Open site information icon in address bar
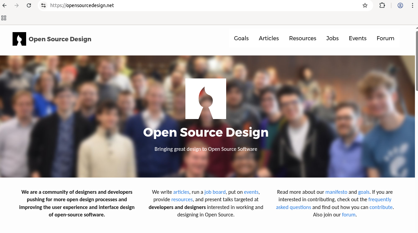This screenshot has height=233, width=418. 43,5
